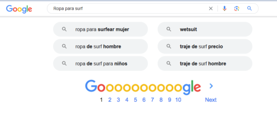Clear the search box with the X icon
The width and height of the screenshot is (277, 115).
211,9
